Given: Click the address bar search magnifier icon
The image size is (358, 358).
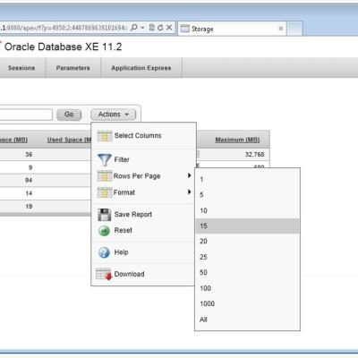Looking at the screenshot, I should pos(134,28).
